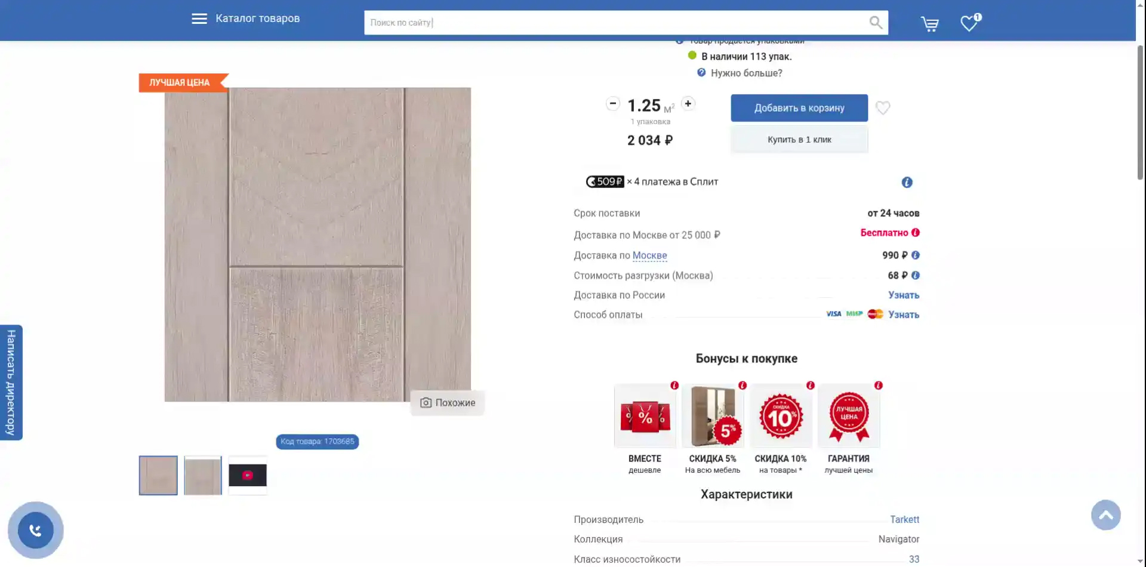Increase quantity with plus button
Viewport: 1146px width, 567px height.
coord(688,104)
